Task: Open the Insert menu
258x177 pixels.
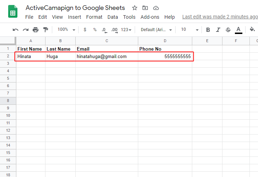Action: [x=75, y=17]
